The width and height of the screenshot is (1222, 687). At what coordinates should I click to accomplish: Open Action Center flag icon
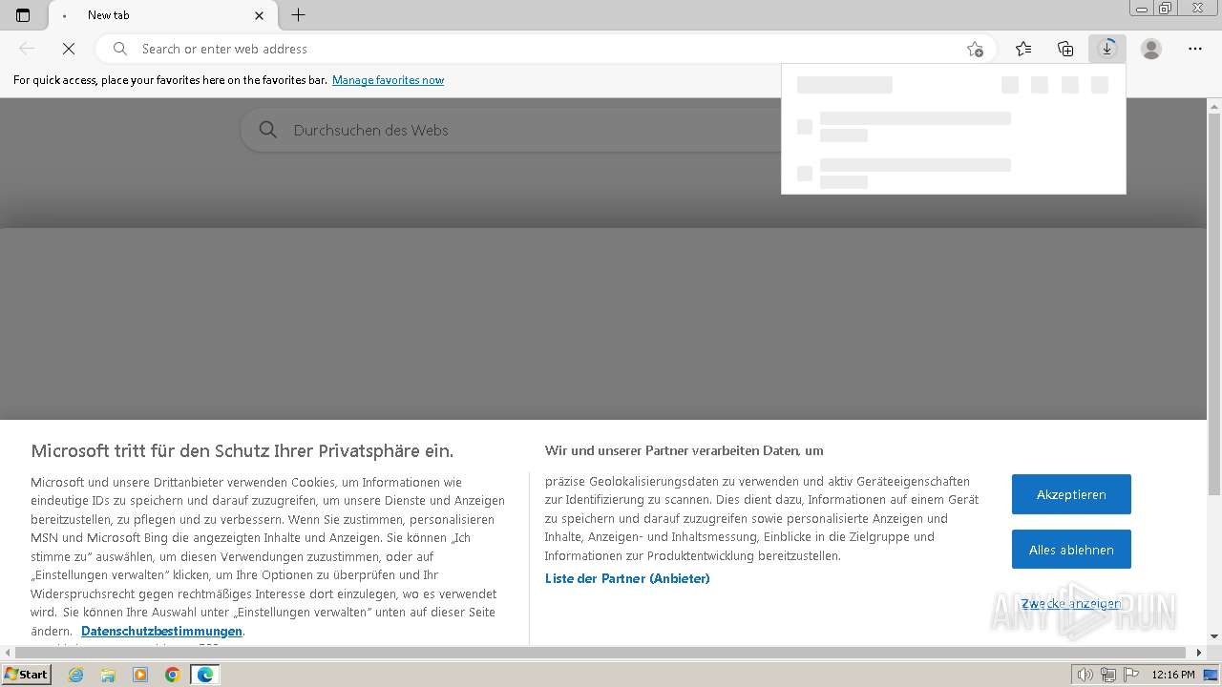pos(1129,675)
